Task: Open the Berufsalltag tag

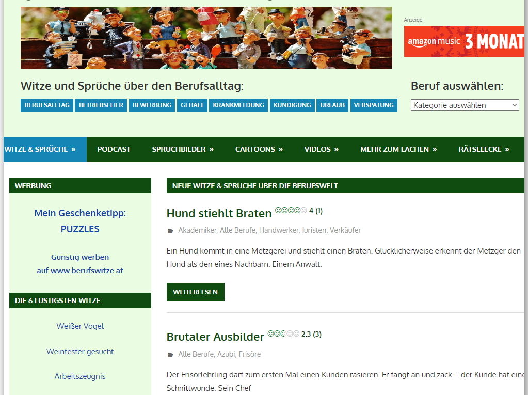Action: (x=47, y=105)
